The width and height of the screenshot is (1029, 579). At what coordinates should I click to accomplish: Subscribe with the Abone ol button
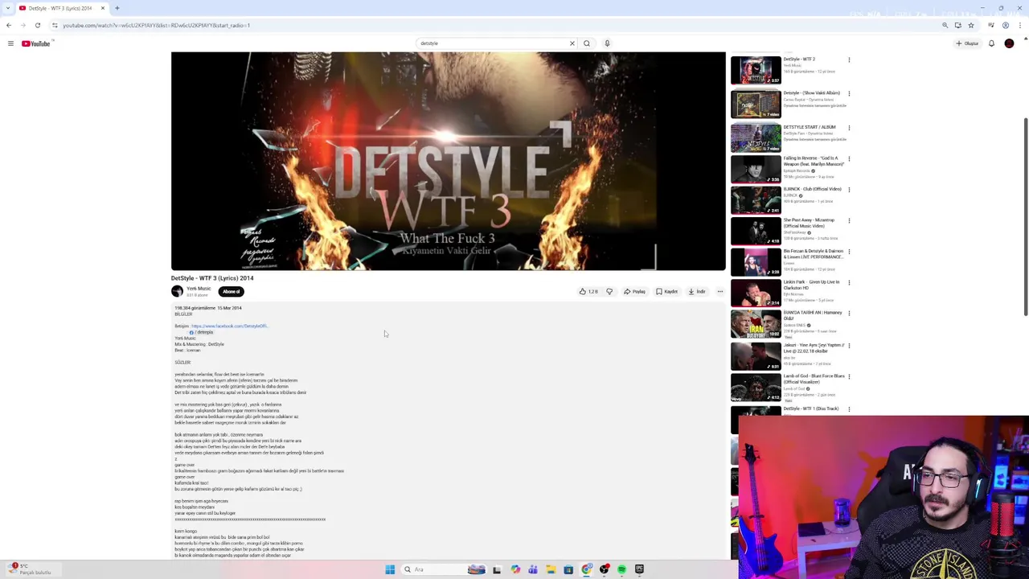point(231,292)
